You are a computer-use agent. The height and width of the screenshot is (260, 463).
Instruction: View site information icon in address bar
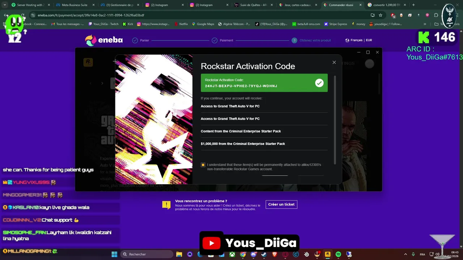coord(33,15)
